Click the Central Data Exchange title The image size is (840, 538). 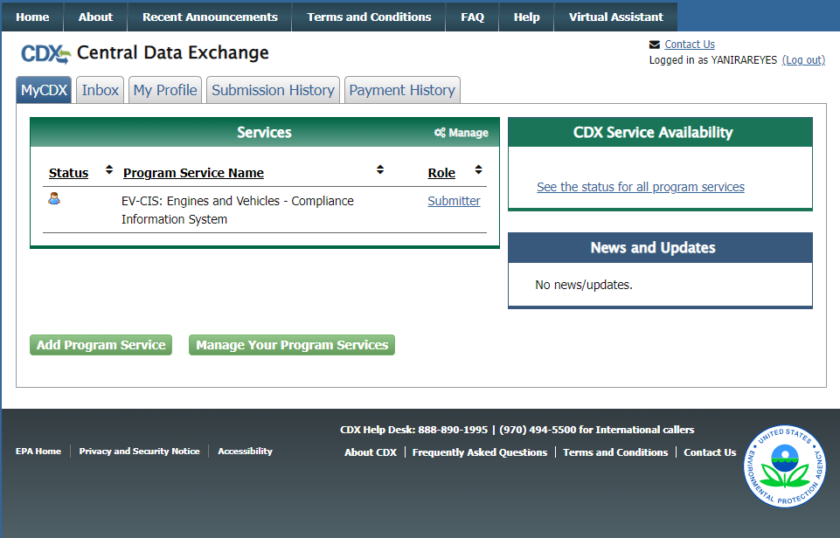click(x=173, y=52)
